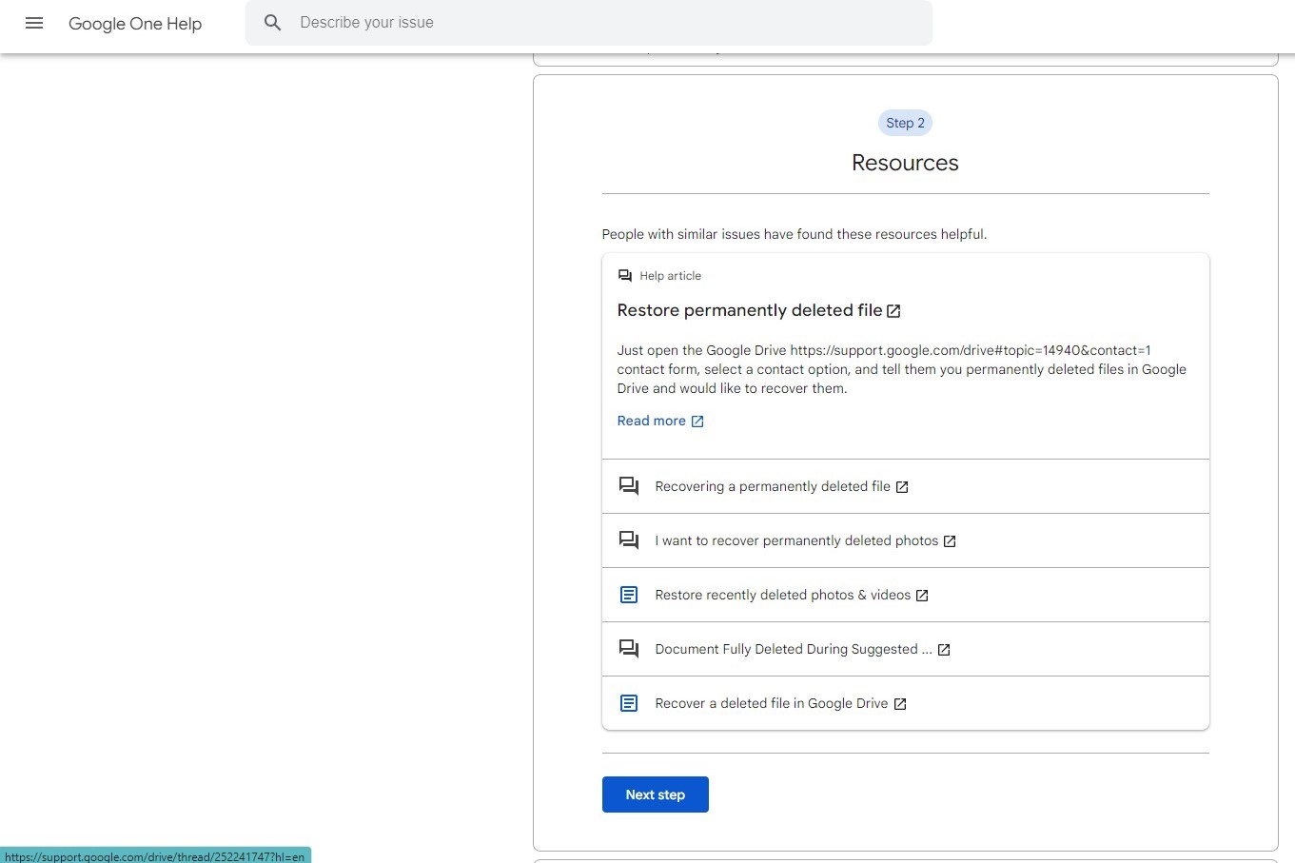The width and height of the screenshot is (1295, 863).
Task: Click the Resources heading
Action: click(x=905, y=163)
